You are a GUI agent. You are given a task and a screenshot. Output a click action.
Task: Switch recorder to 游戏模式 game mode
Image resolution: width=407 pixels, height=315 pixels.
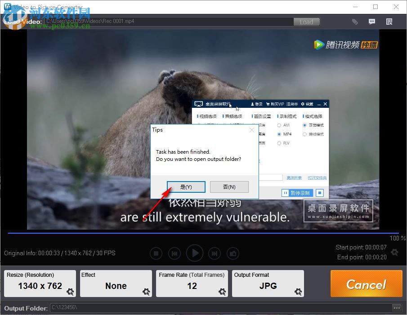click(304, 134)
